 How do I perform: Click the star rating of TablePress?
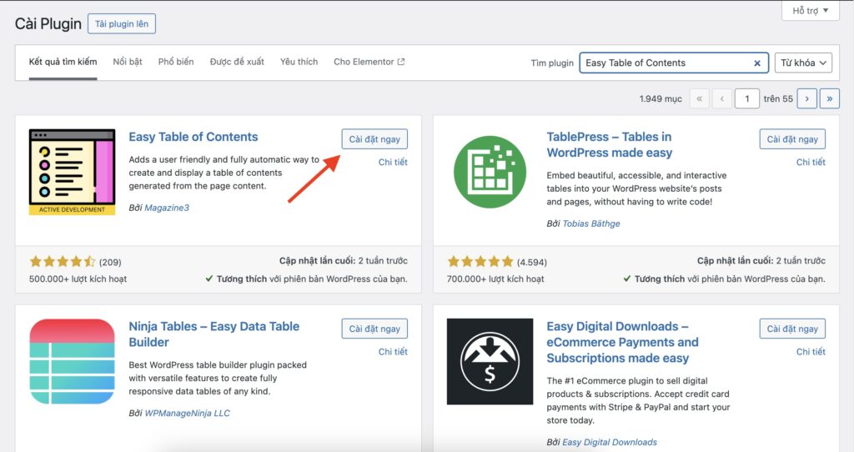click(x=480, y=262)
